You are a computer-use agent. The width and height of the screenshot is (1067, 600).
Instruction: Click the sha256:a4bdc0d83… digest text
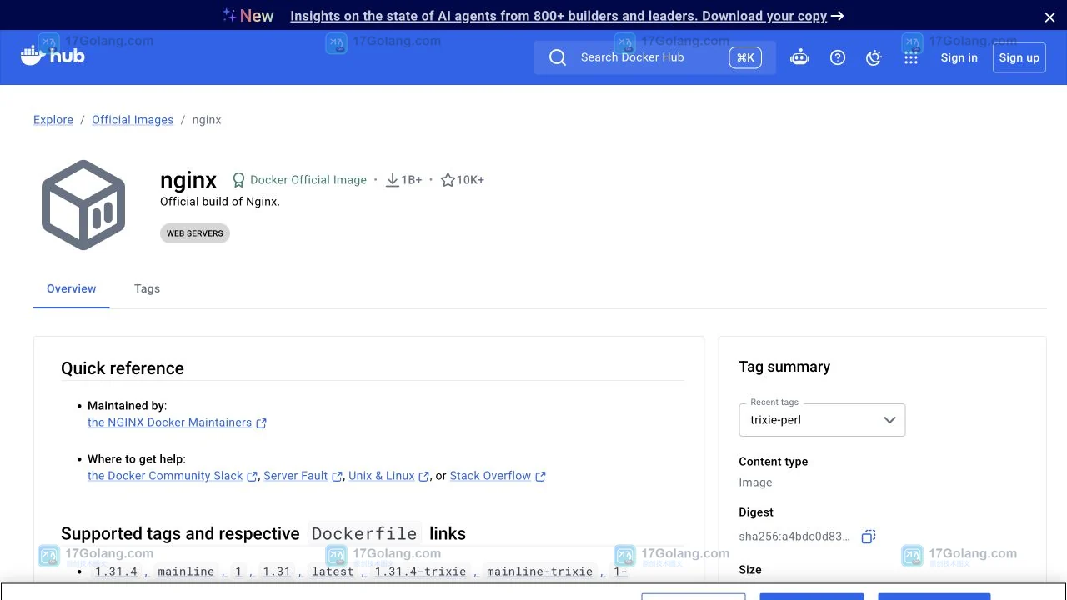pyautogui.click(x=794, y=537)
